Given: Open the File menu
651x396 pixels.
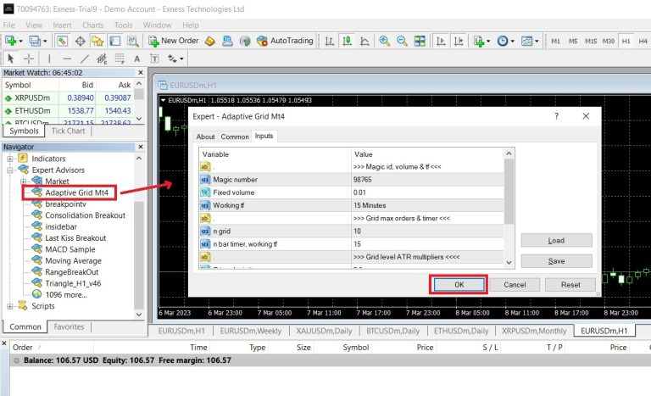Looking at the screenshot, I should click(8, 25).
